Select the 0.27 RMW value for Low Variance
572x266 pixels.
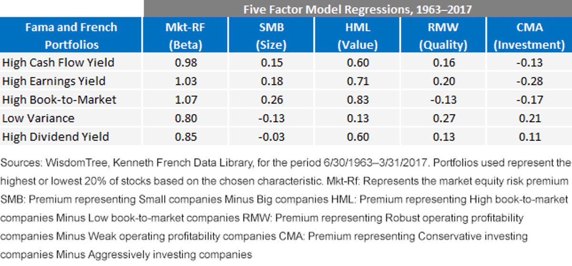(x=444, y=118)
